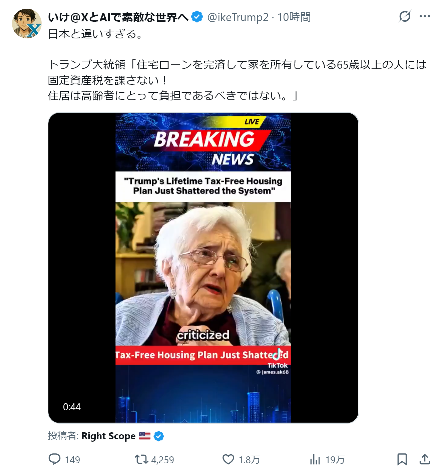The width and height of the screenshot is (443, 475).
Task: Click the reply speech bubble icon
Action: (54, 459)
